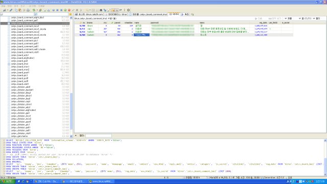The height and width of the screenshot is (184, 327).
Task: Switch to the table zetyx_board_comment_lms1 tab
Action: click(148, 14)
